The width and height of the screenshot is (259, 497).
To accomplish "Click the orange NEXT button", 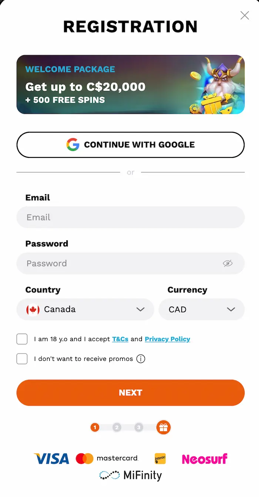I will [131, 393].
